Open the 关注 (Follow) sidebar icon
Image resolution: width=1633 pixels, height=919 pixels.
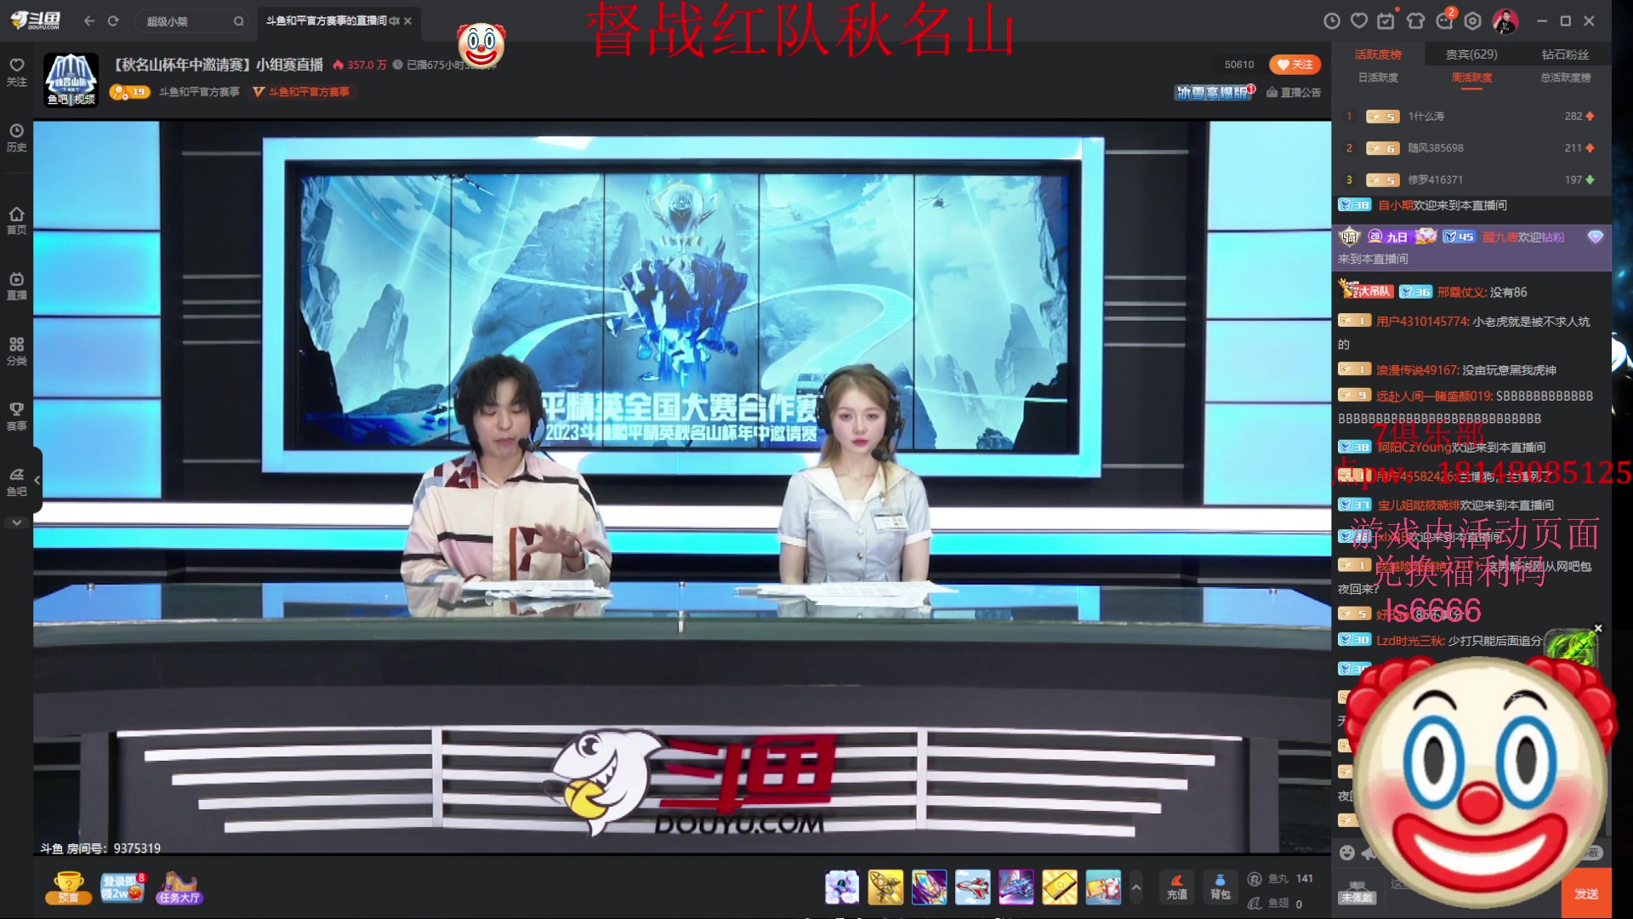click(16, 72)
